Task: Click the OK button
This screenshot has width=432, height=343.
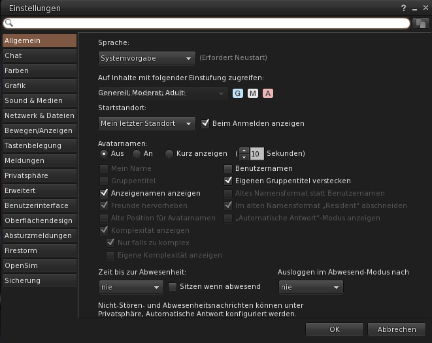Action: click(334, 329)
